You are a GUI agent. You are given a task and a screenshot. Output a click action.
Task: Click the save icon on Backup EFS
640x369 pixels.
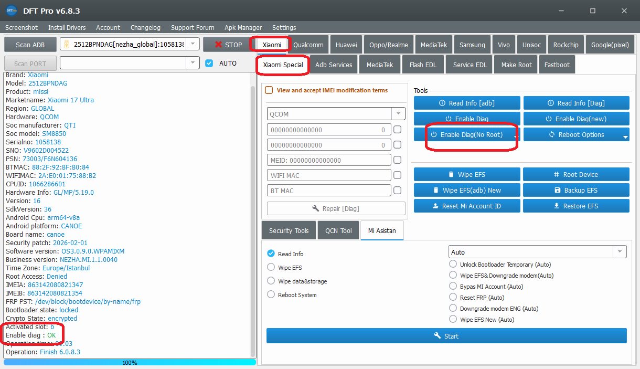[x=558, y=190]
